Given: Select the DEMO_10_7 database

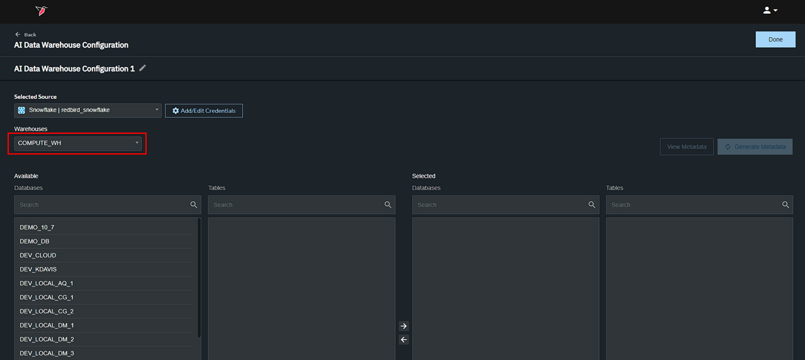Looking at the screenshot, I should (106, 227).
